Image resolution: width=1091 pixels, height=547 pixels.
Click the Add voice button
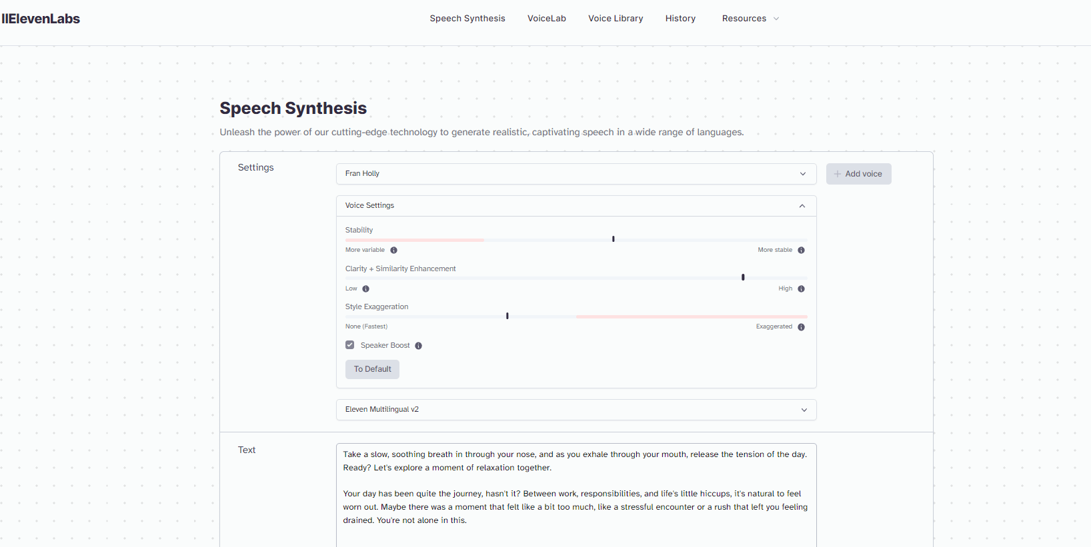tap(858, 174)
